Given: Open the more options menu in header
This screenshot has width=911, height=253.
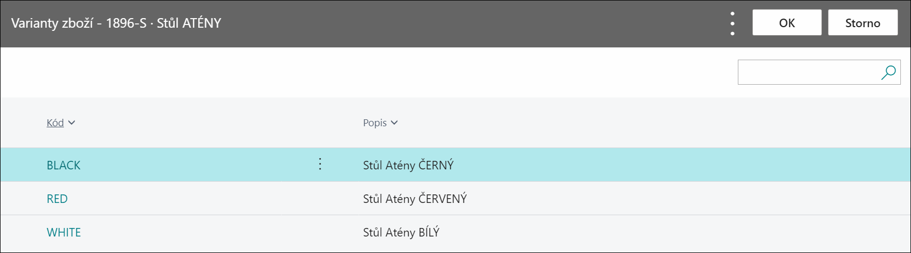Looking at the screenshot, I should click(733, 23).
